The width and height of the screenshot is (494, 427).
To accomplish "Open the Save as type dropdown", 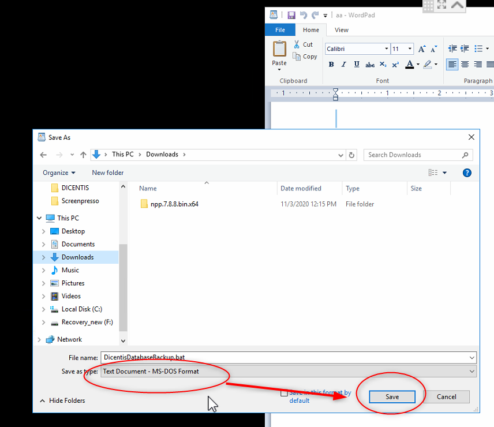I will pos(472,372).
